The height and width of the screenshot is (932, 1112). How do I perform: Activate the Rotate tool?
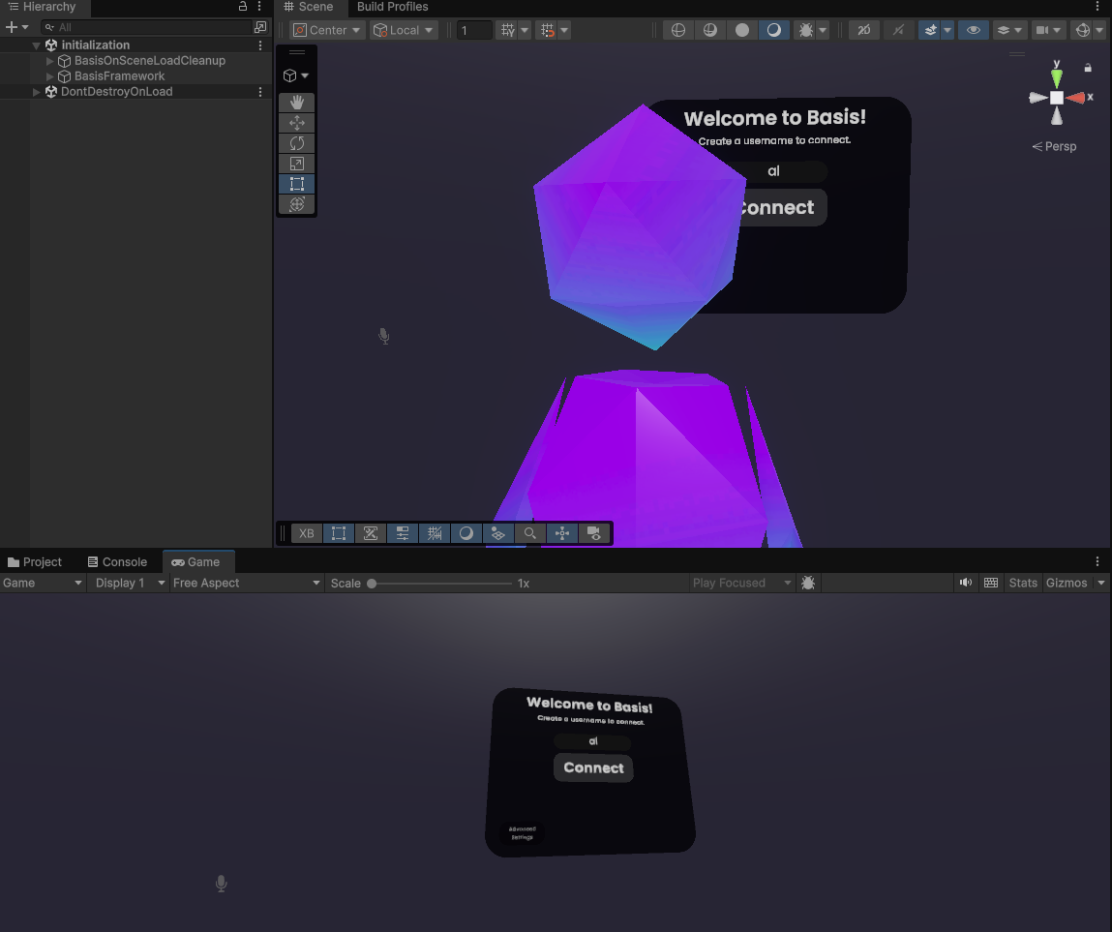(296, 142)
